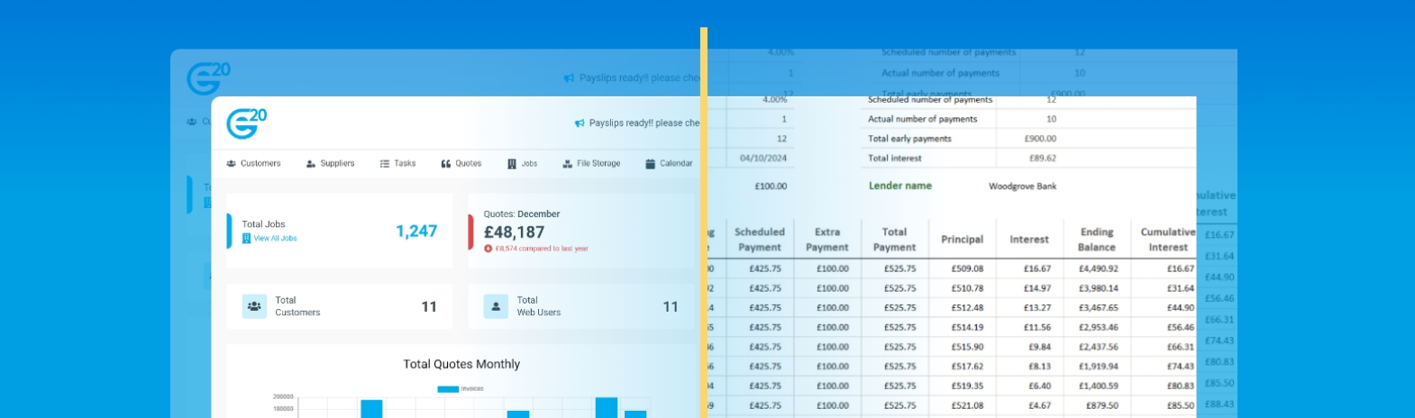
Task: Click the Principal column header
Action: click(962, 240)
